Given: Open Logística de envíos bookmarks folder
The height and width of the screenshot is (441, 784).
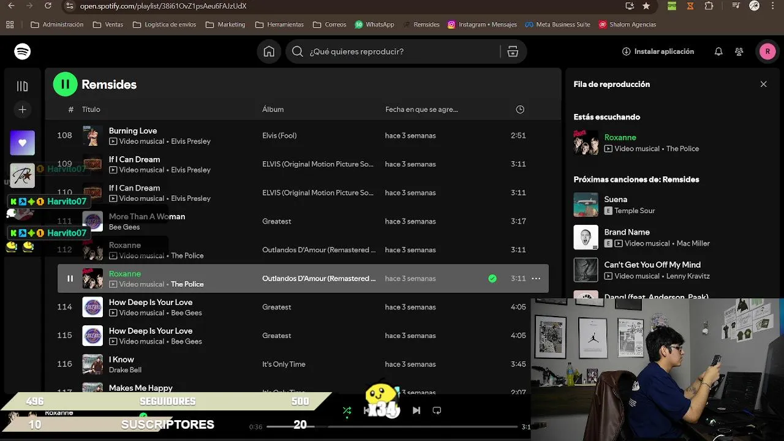Looking at the screenshot, I should 165,24.
